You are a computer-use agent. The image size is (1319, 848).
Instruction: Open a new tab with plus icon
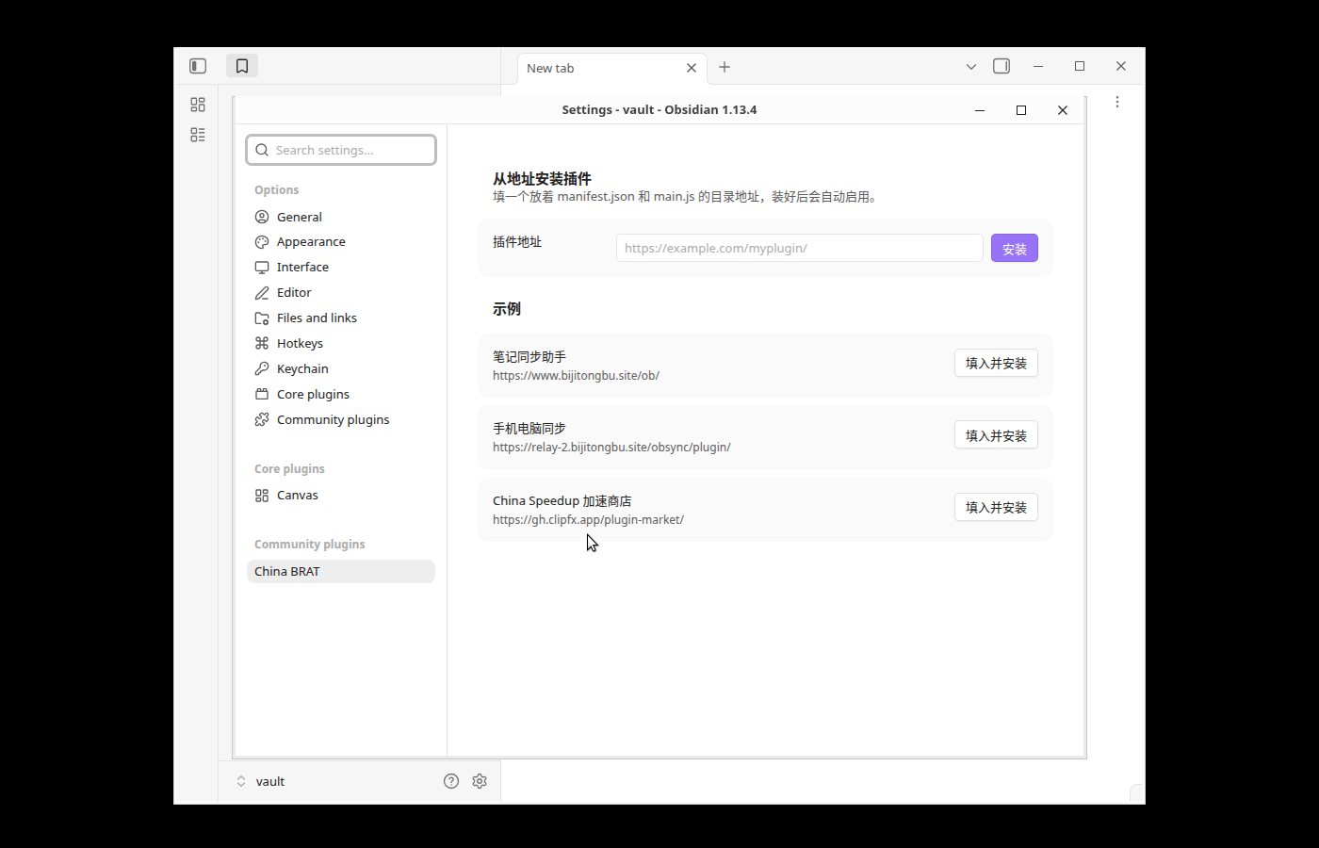[725, 67]
